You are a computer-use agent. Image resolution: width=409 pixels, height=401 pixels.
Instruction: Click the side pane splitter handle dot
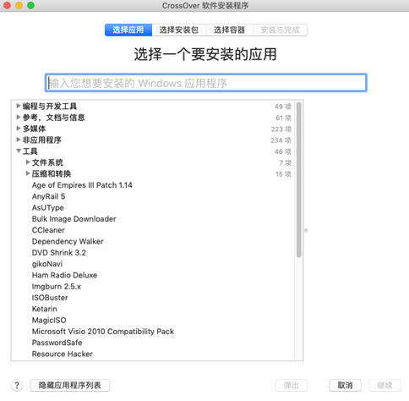click(x=306, y=230)
